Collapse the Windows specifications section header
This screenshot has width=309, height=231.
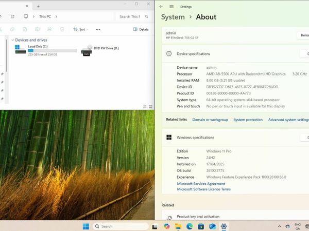[x=235, y=137]
